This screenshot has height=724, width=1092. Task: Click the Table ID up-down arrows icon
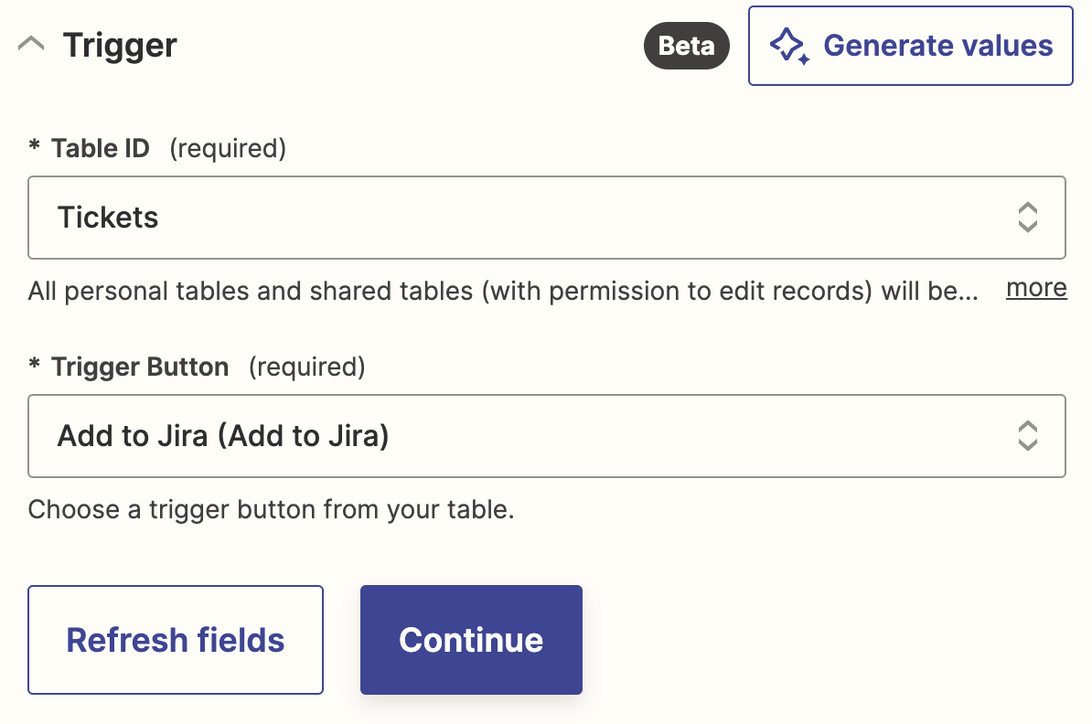pos(1027,218)
